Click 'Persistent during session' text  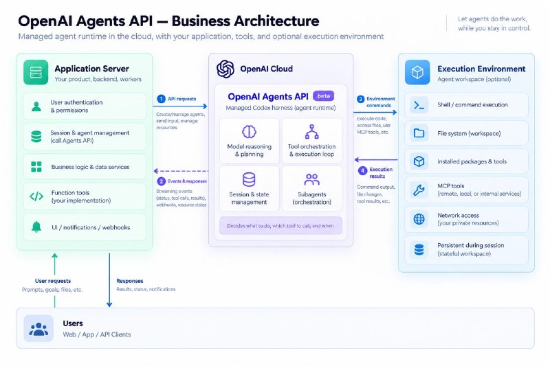pos(471,246)
